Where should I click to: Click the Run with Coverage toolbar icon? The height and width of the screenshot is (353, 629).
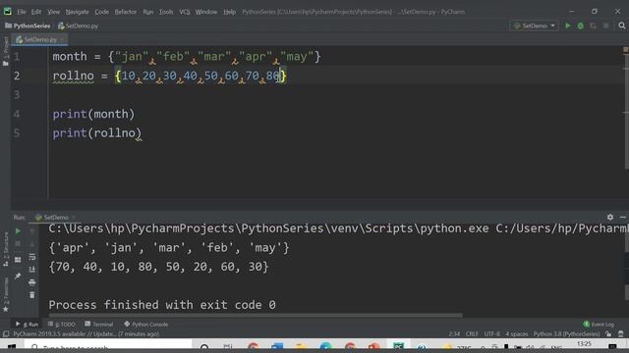pos(593,25)
